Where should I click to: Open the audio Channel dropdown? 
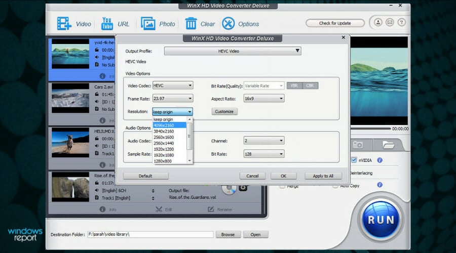(264, 141)
